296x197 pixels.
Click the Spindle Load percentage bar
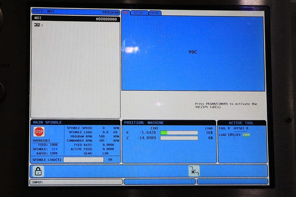83,160
